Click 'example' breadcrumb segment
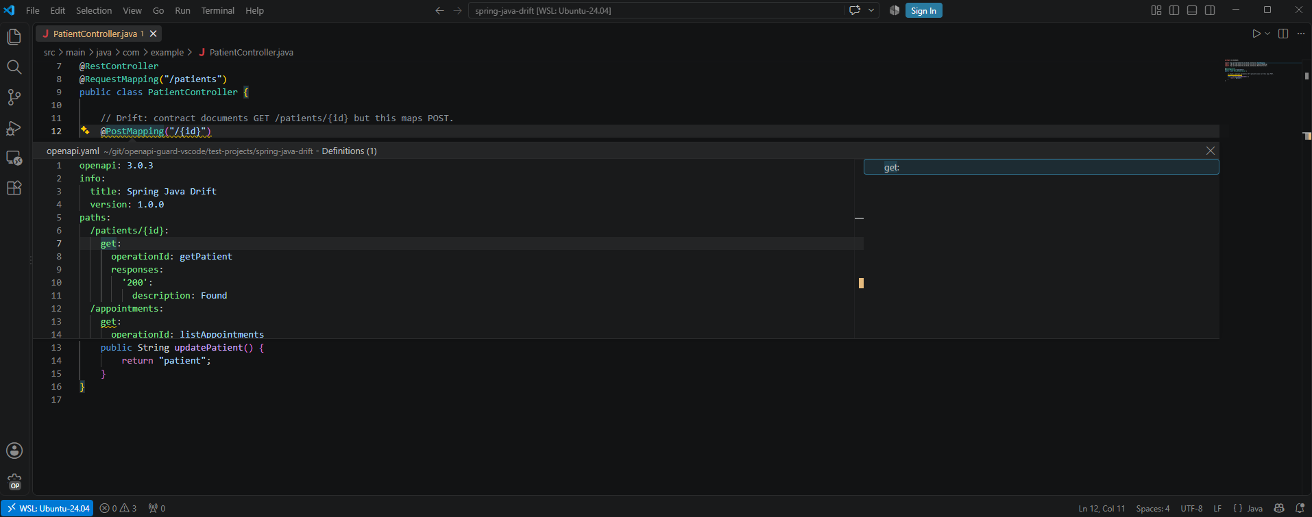Viewport: 1312px width, 517px height. (x=167, y=52)
